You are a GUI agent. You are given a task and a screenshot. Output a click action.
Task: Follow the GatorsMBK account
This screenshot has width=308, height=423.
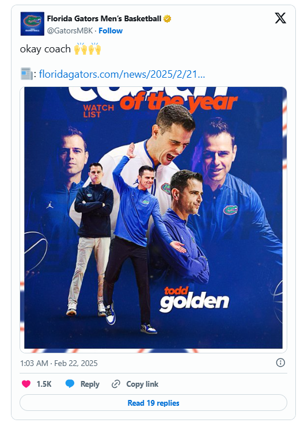click(x=111, y=31)
